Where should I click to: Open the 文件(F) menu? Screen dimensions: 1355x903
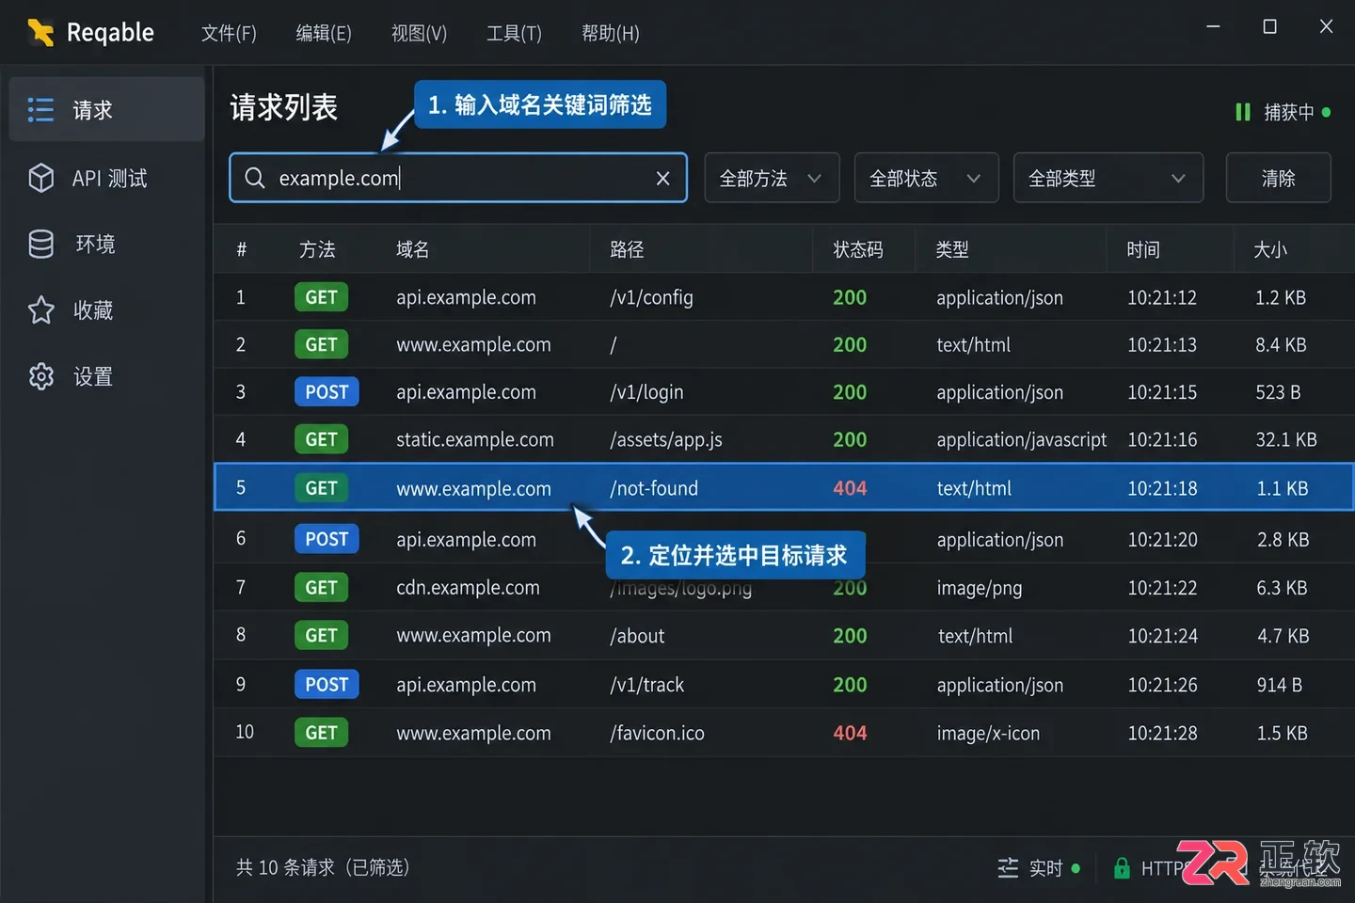coord(229,33)
